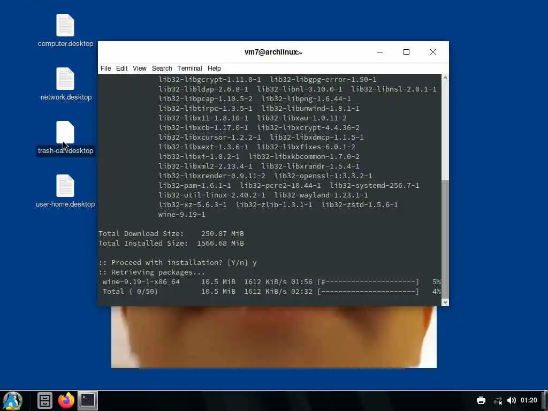Click 'lib32-libnsl-2.0.1-1' text
Screen dimensions: 548x411
pos(394,89)
